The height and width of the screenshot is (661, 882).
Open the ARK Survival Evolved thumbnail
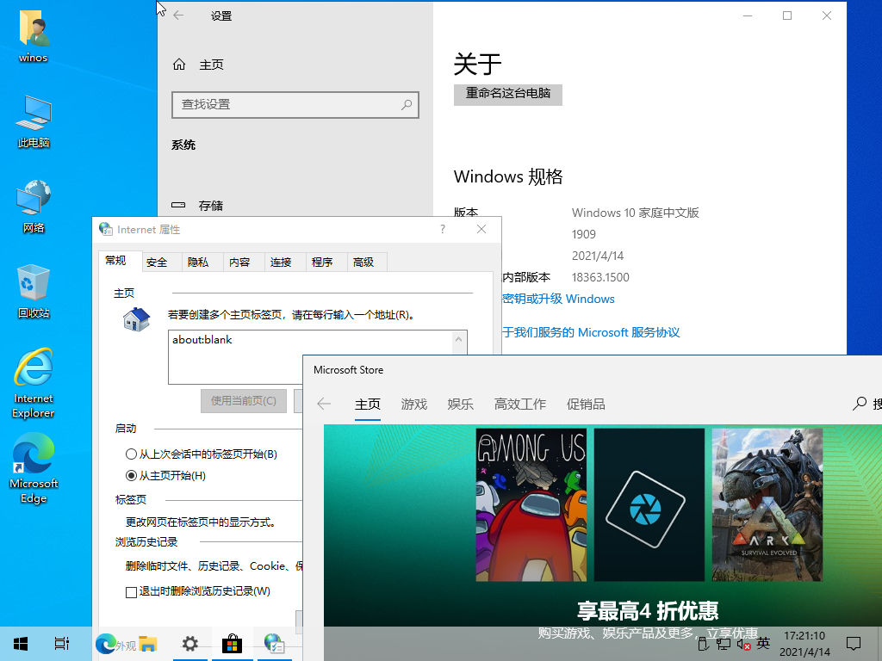767,504
